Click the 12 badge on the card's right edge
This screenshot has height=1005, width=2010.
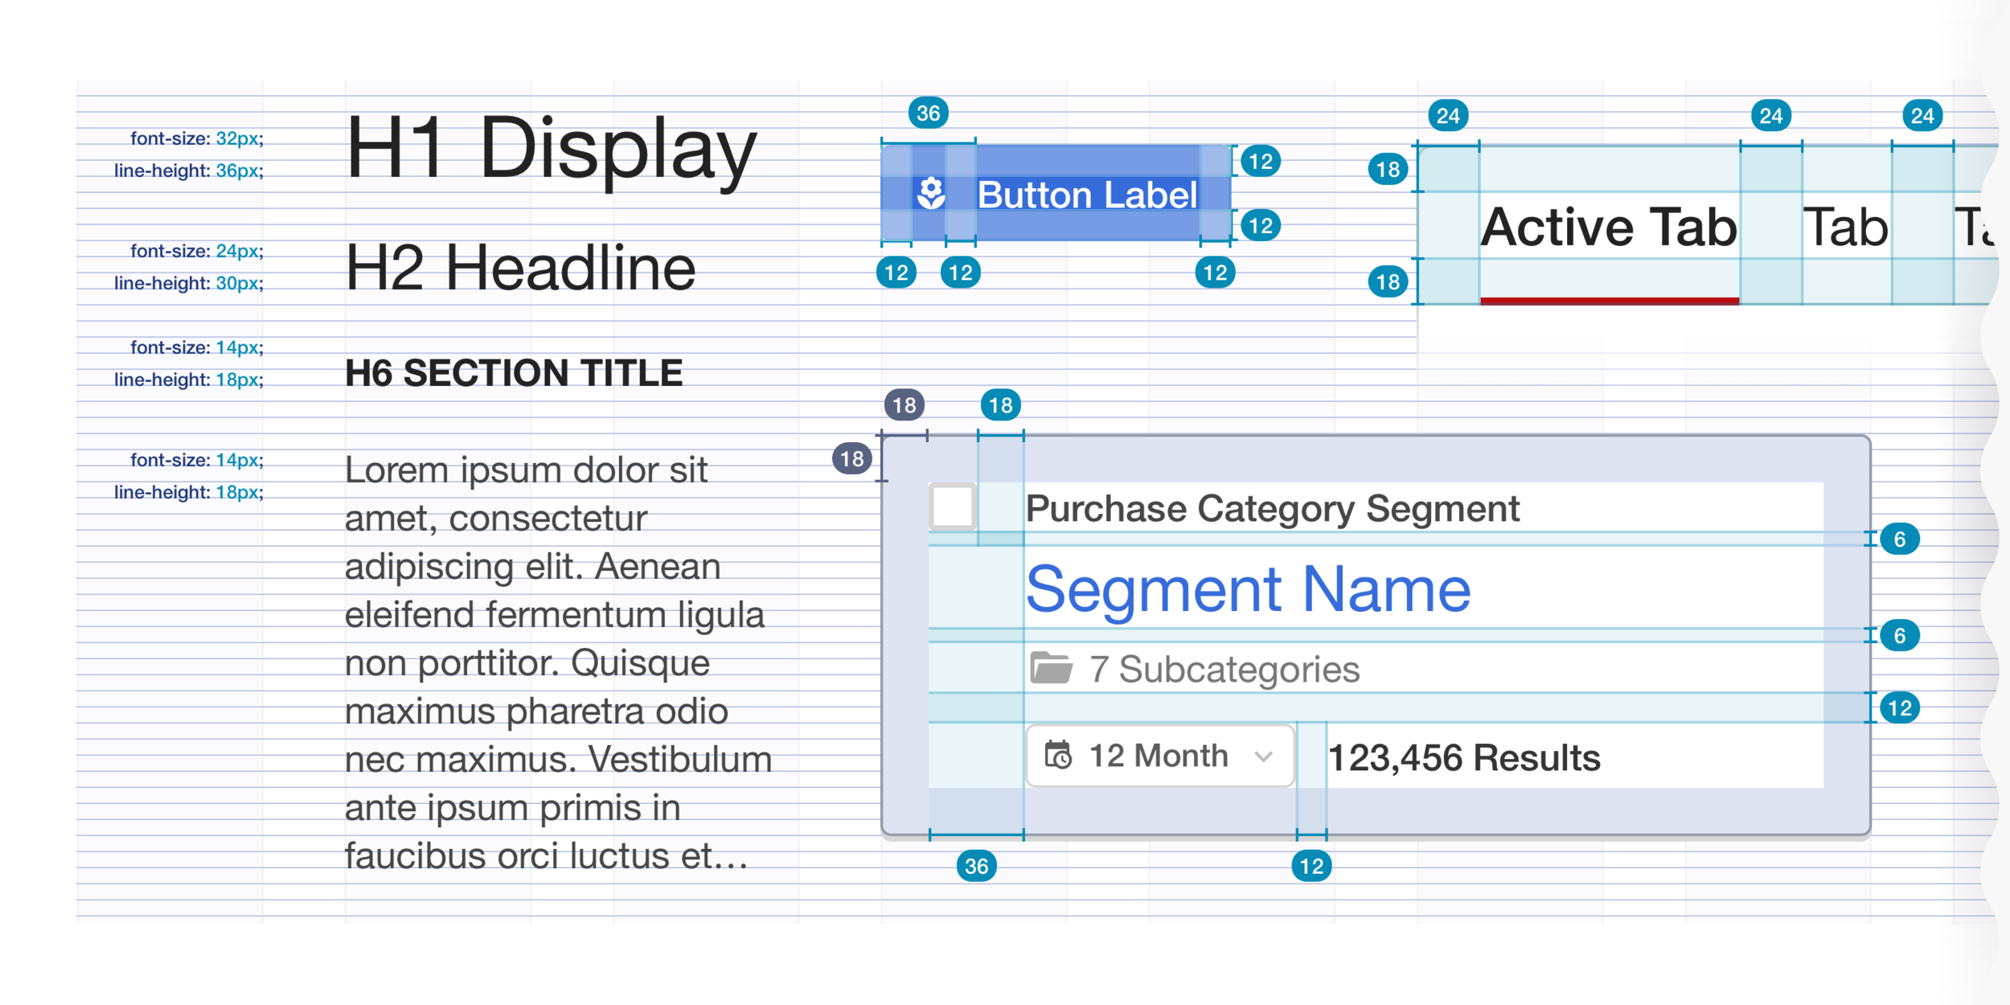point(1900,708)
